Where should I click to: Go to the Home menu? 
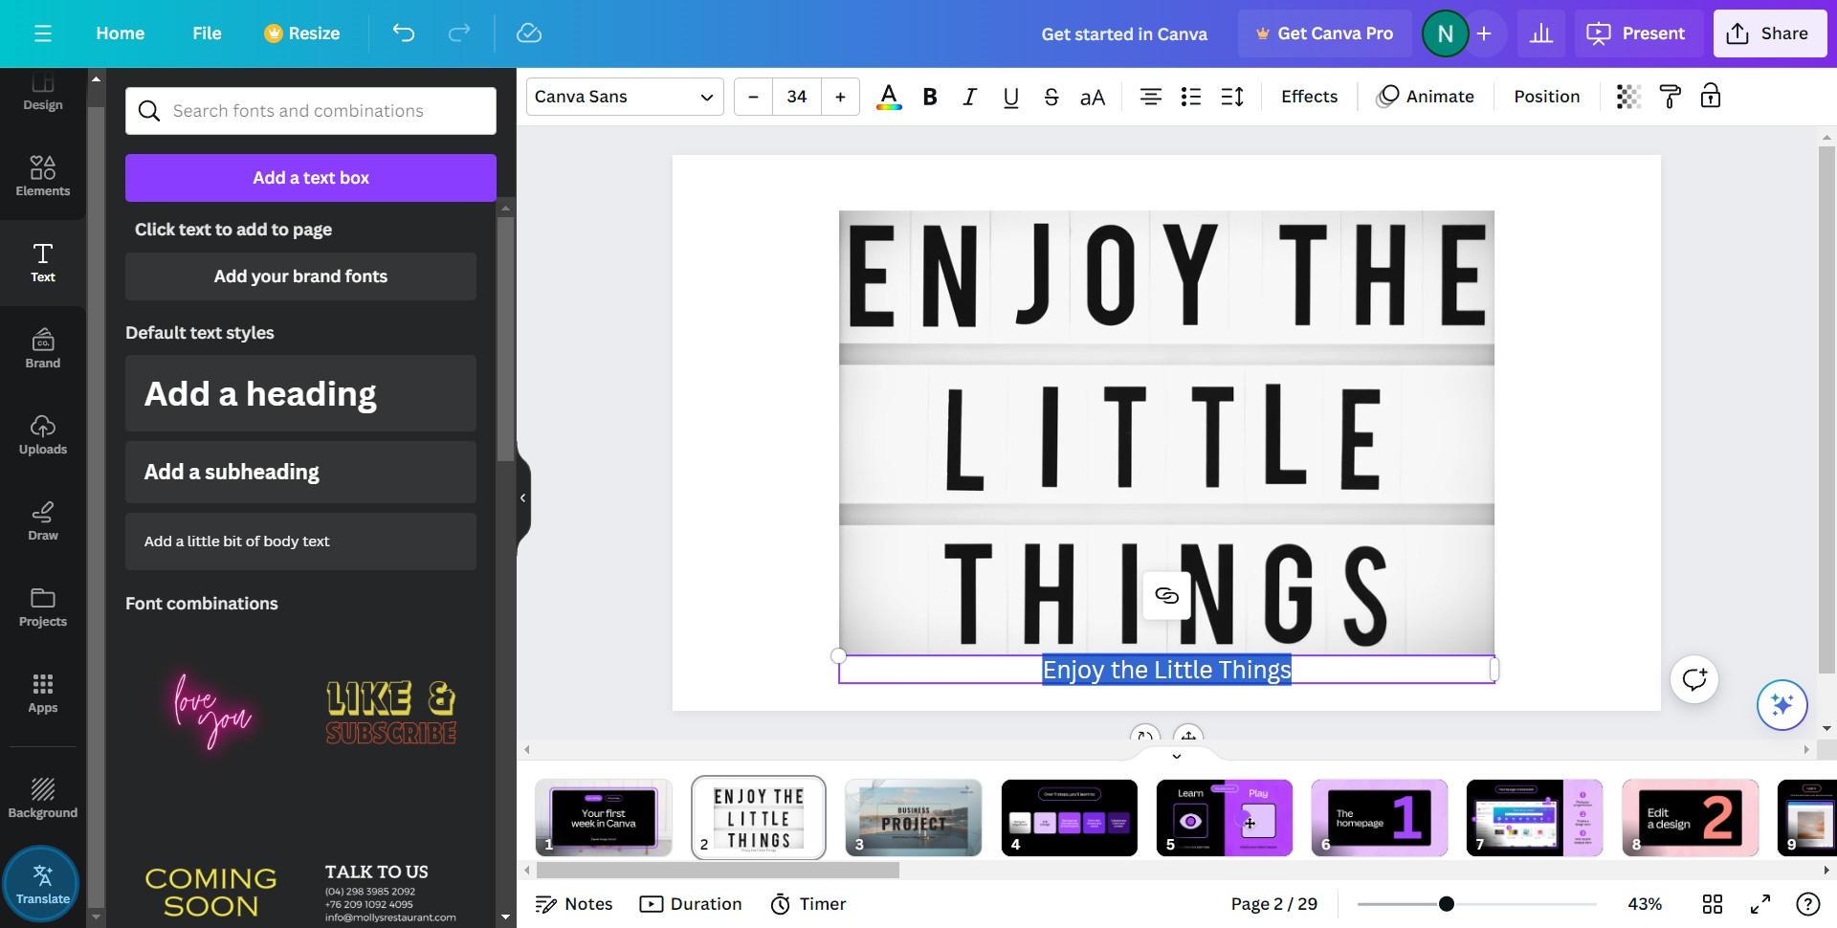click(x=120, y=33)
